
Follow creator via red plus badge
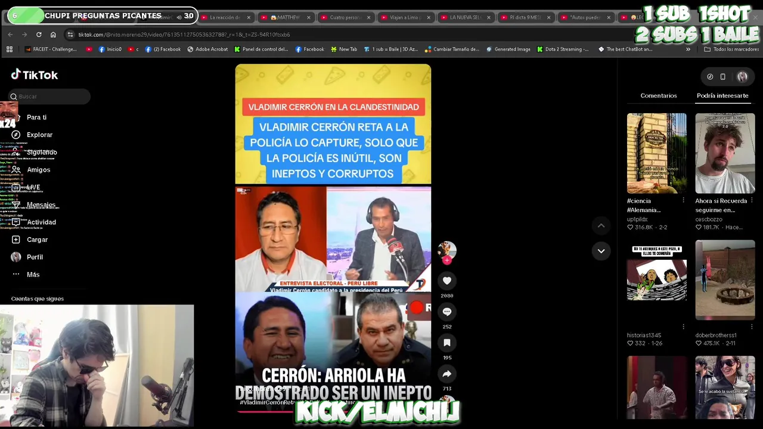tap(446, 260)
